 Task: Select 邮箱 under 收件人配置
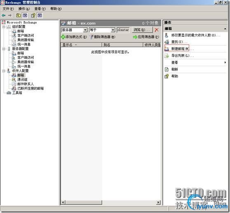(20, 75)
